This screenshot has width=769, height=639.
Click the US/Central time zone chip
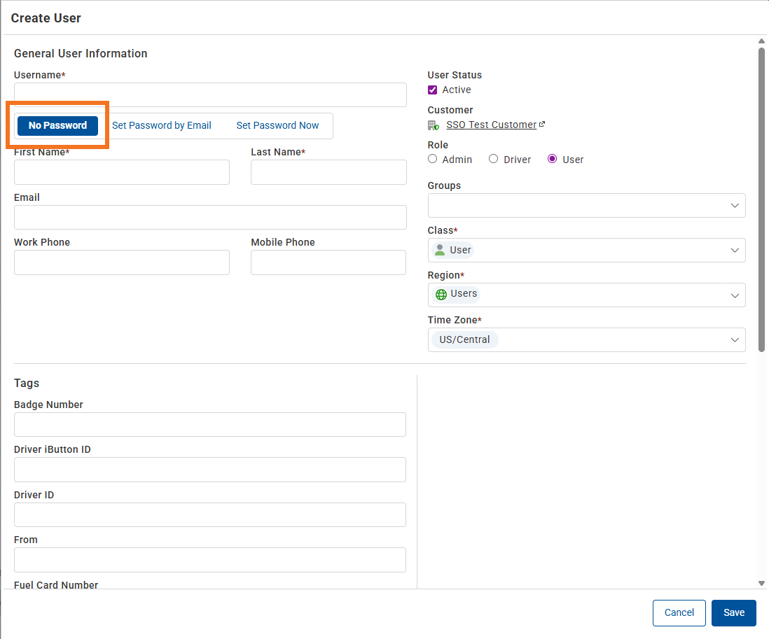coord(464,339)
